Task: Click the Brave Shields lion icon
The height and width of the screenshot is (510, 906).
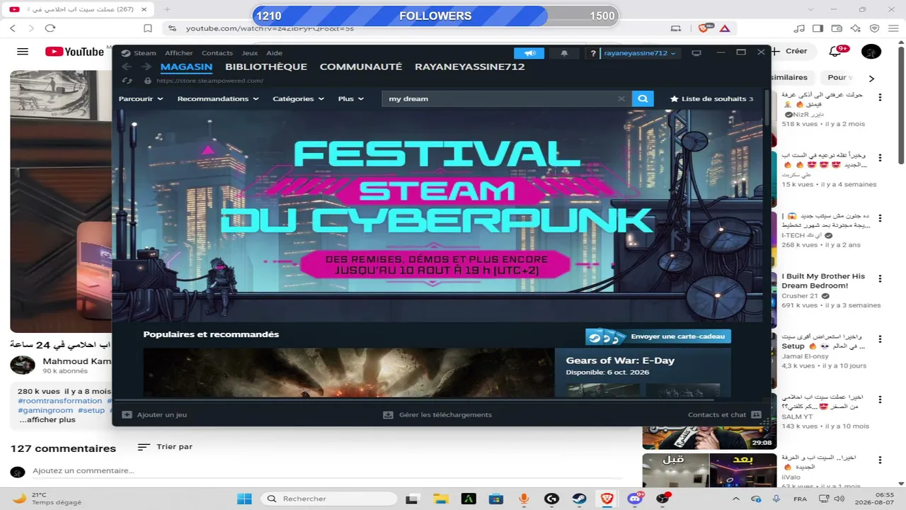Action: pos(704,28)
